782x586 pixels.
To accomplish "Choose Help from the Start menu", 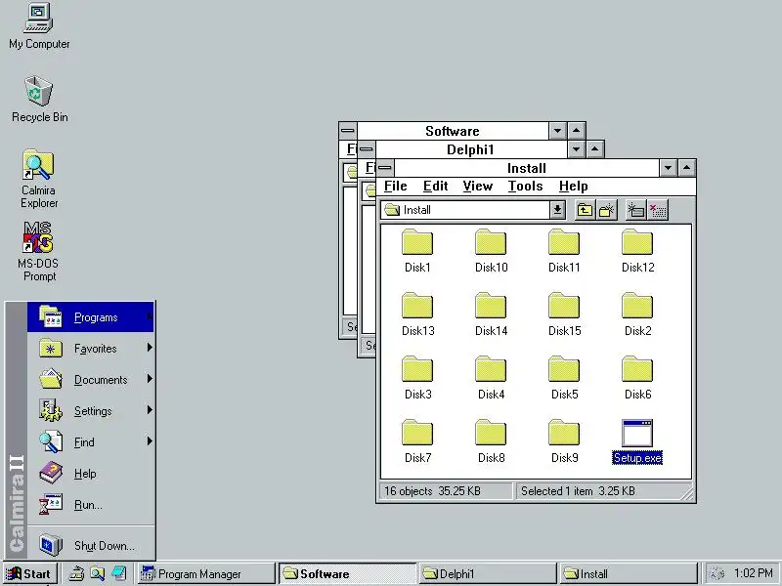I will pyautogui.click(x=90, y=474).
